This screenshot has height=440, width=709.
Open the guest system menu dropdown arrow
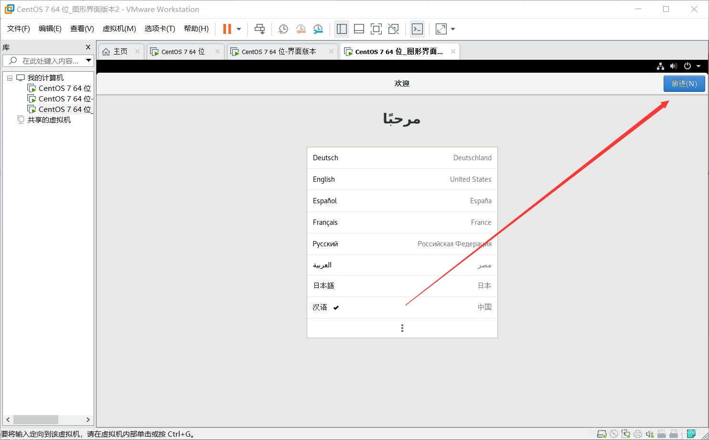coord(698,66)
